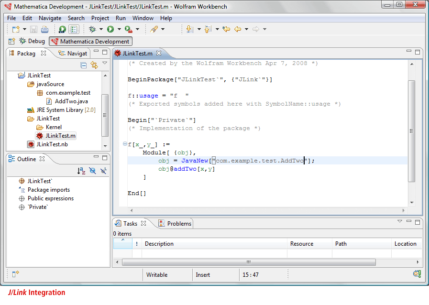This screenshot has width=429, height=305.
Task: Open the Window menu
Action: pyautogui.click(x=143, y=18)
